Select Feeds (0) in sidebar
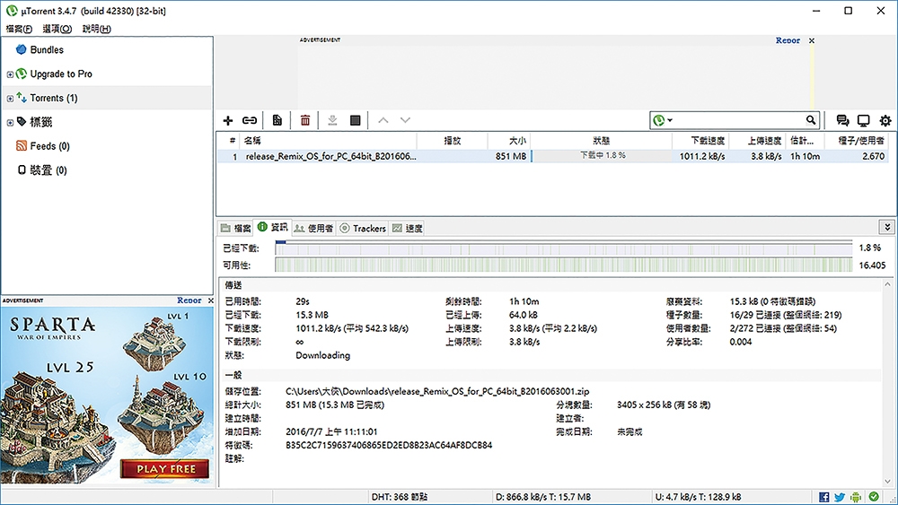 49,146
